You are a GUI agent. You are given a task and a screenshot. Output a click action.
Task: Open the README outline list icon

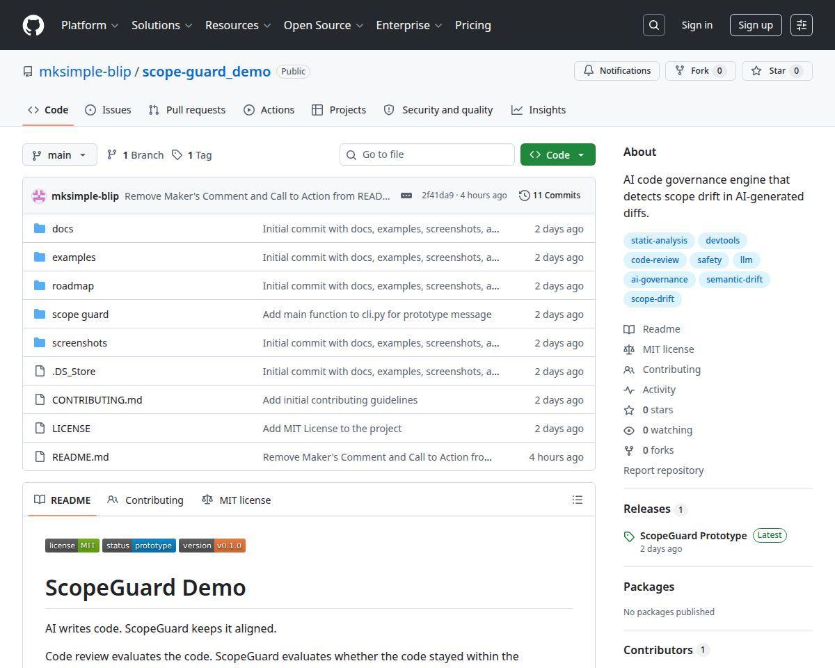coord(577,500)
